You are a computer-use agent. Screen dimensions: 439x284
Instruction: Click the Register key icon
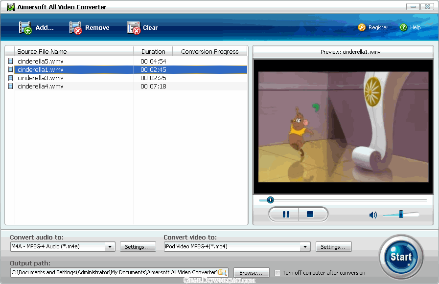pos(362,27)
